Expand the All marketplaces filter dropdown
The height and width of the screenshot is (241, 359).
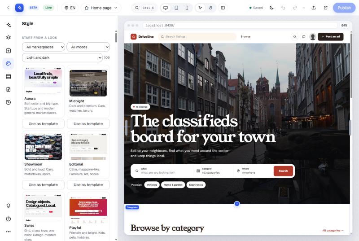[44, 47]
